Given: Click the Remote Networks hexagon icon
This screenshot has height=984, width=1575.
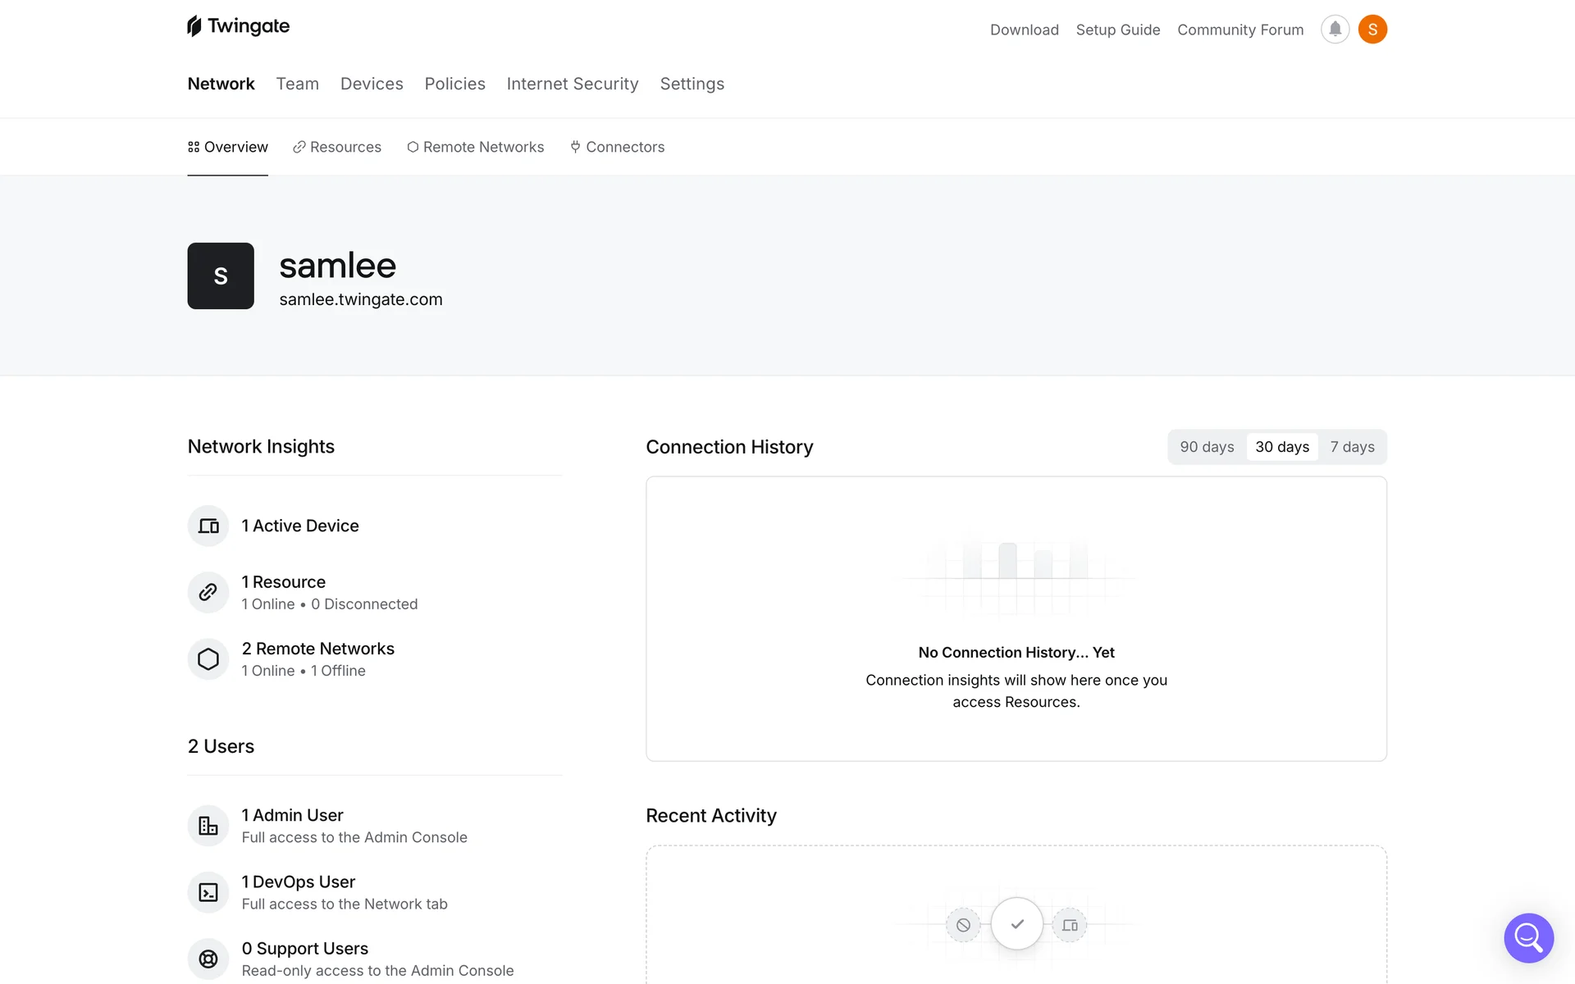Looking at the screenshot, I should click(x=208, y=659).
